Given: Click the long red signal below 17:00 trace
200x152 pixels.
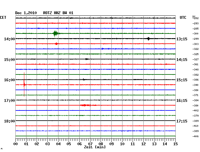Looking at the screenshot, I should (x=88, y=105).
